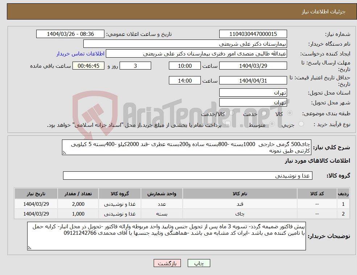Select the متوسط purchase type radio
This screenshot has height=275, width=357.
point(272,124)
